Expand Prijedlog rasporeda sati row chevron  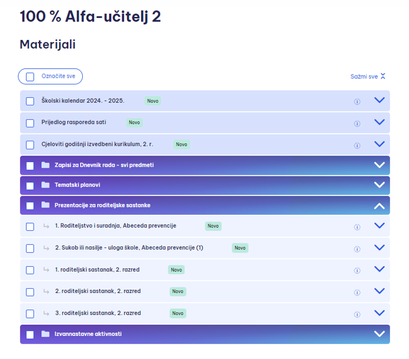point(379,122)
